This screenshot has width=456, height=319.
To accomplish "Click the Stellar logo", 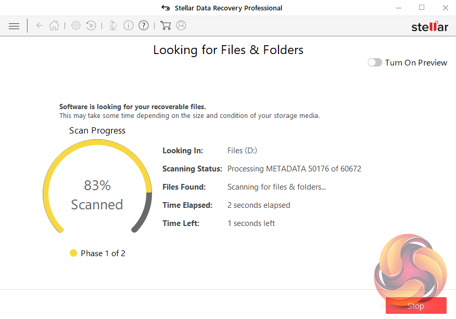I will tap(429, 26).
